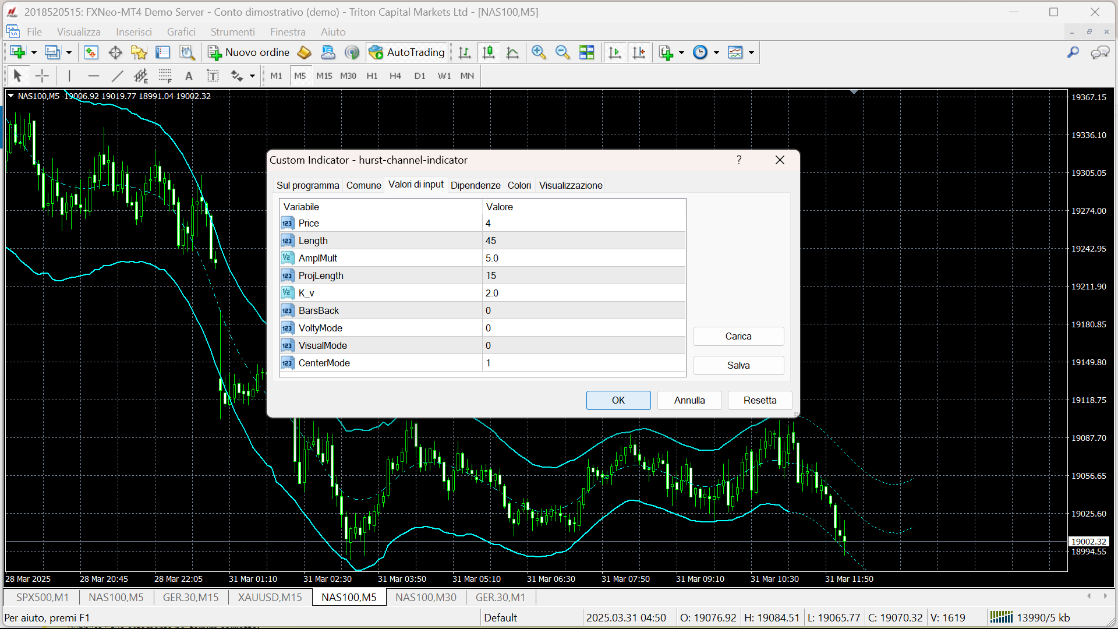This screenshot has height=629, width=1118.
Task: Select the Fibonacci retracement tool
Action: (165, 76)
